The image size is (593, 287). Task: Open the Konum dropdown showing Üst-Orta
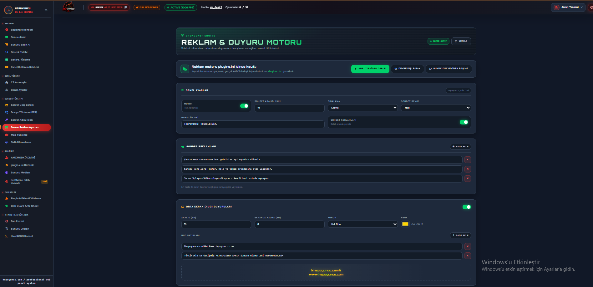(x=363, y=224)
